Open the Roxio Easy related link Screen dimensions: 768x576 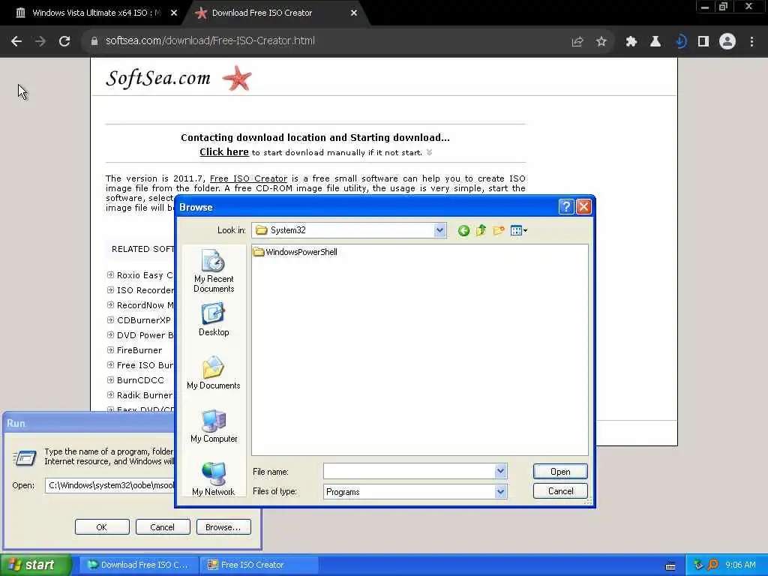click(145, 275)
